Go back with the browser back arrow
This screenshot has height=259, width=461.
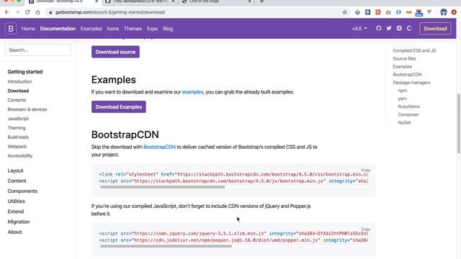[x=7, y=12]
